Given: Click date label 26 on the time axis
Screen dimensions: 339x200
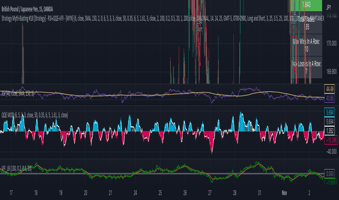Looking at the screenshot, I should point(185,193).
